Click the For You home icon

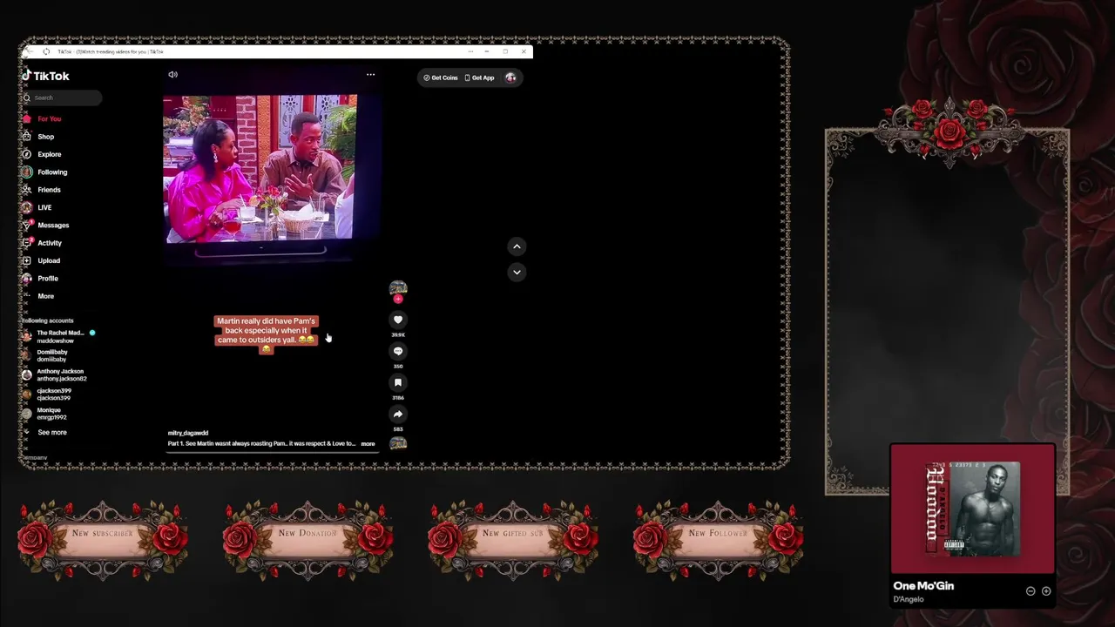point(27,118)
